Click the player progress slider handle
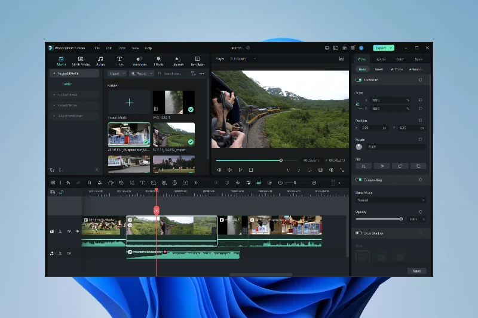This screenshot has height=318, width=478. click(x=281, y=160)
